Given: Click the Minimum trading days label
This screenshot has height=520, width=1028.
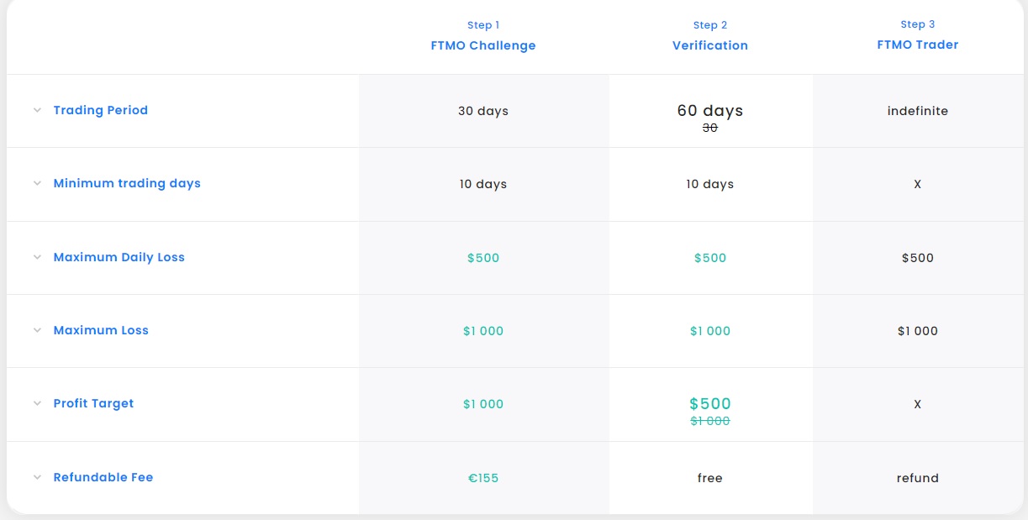Looking at the screenshot, I should coord(127,183).
